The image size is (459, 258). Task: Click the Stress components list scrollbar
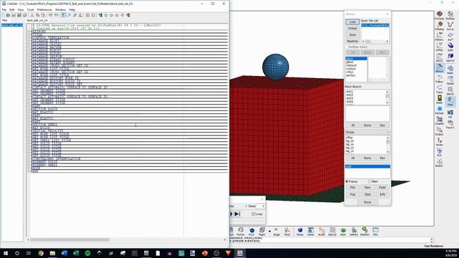coord(388,144)
